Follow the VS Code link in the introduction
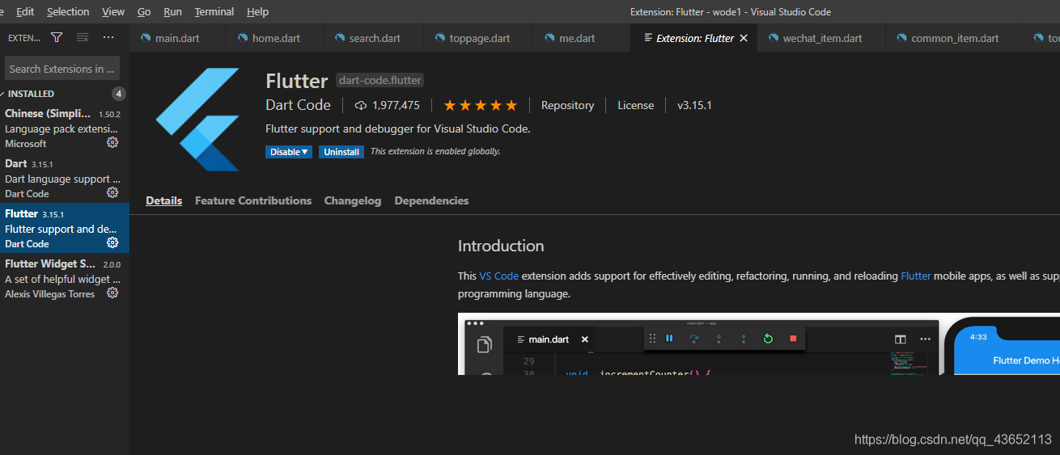The image size is (1060, 455). click(498, 276)
